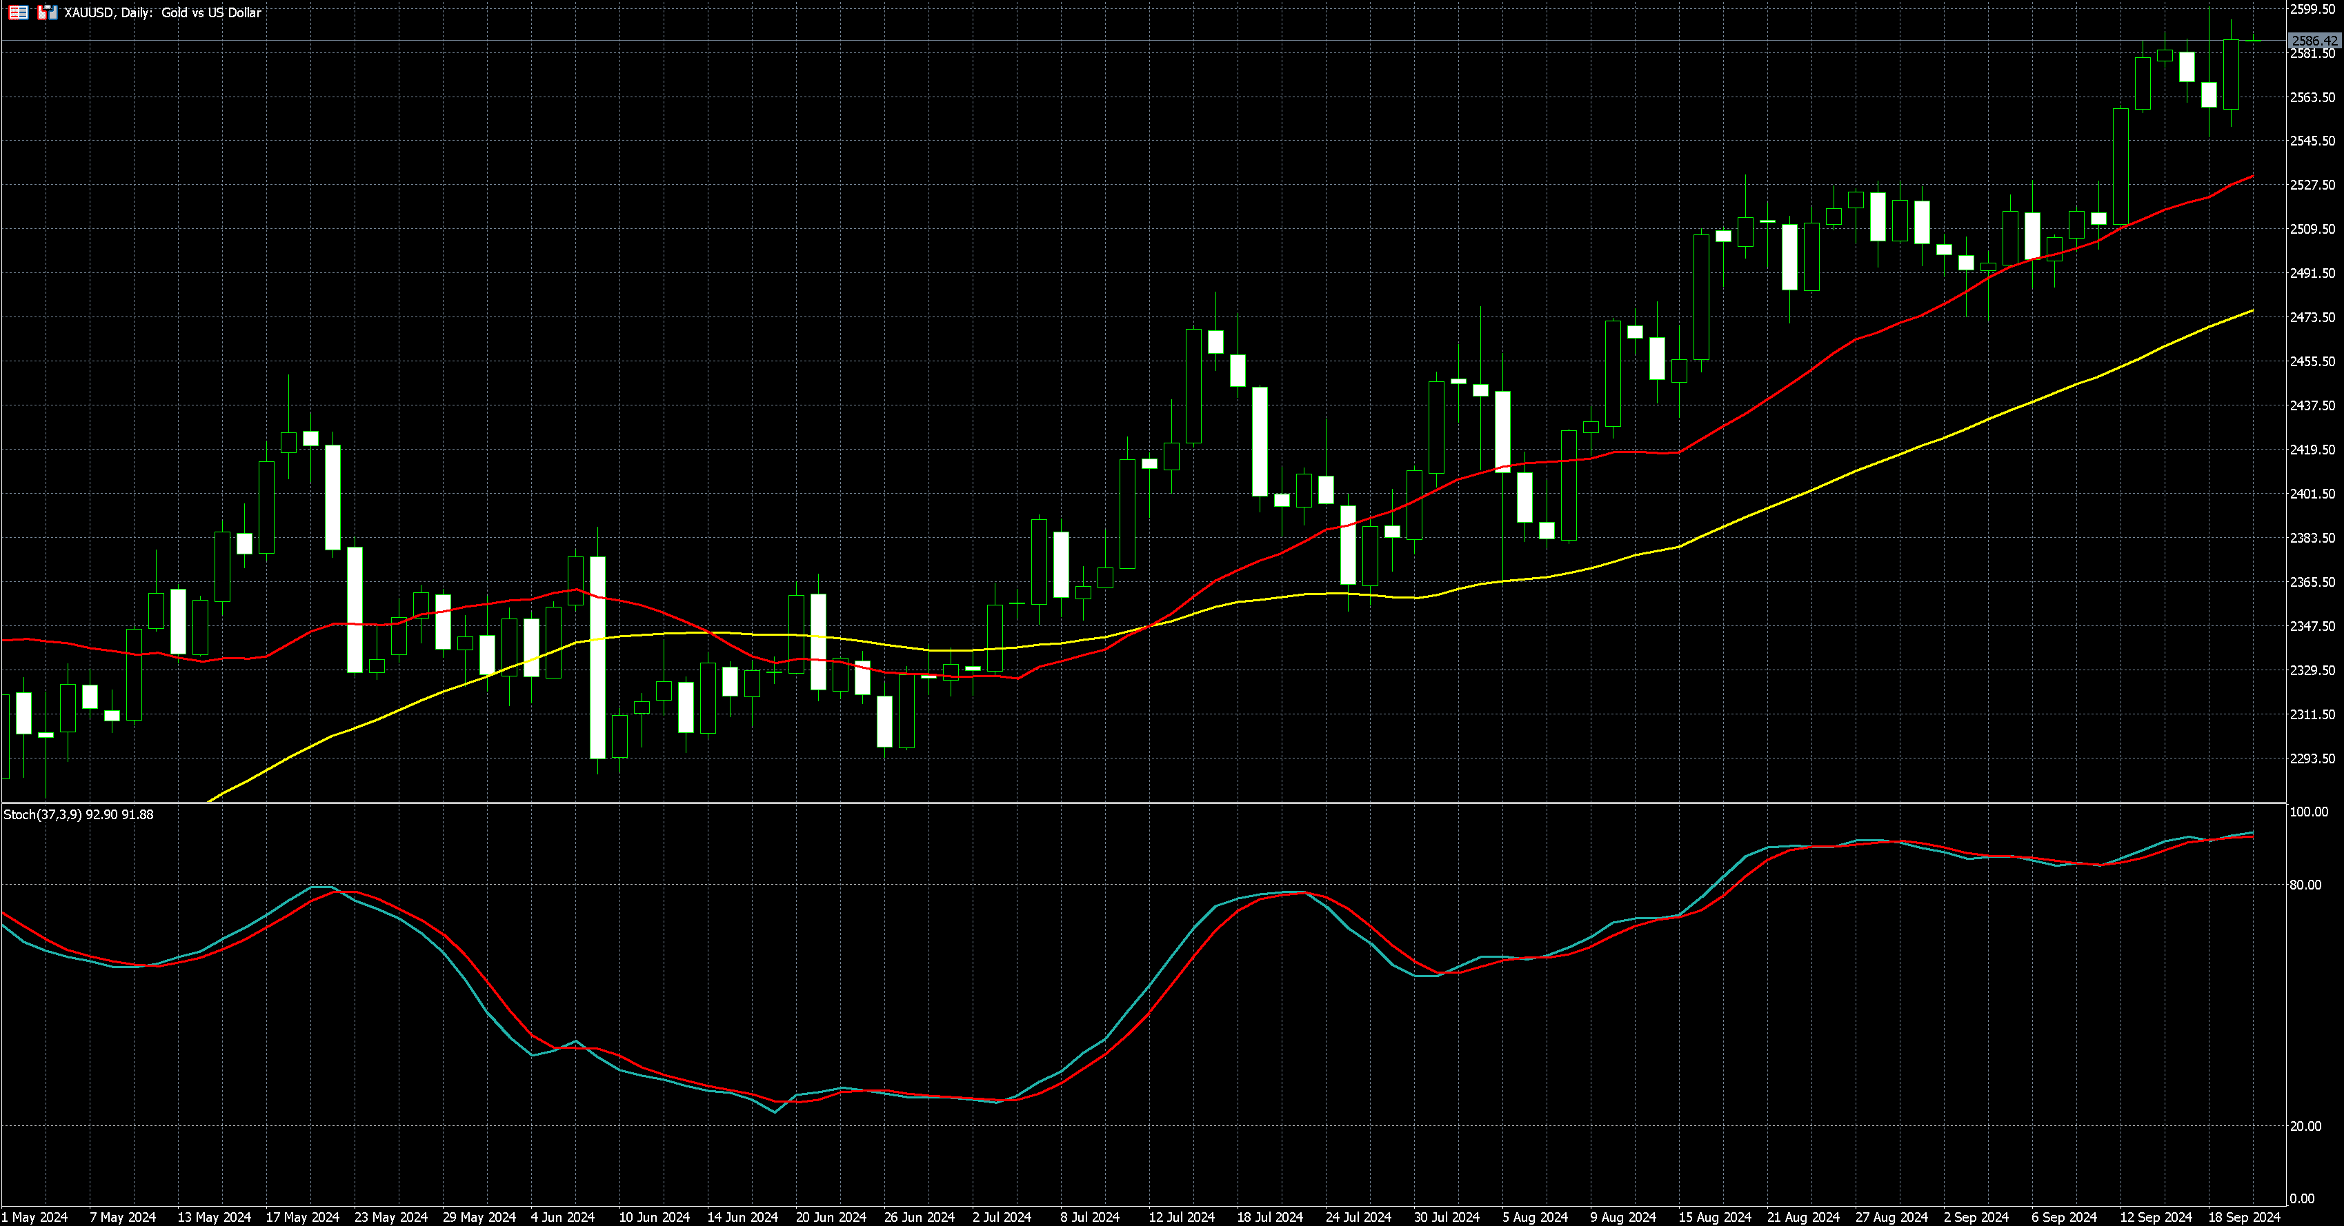Click the stochastic 100.00 scale label
2344x1226 pixels.
tap(2309, 812)
